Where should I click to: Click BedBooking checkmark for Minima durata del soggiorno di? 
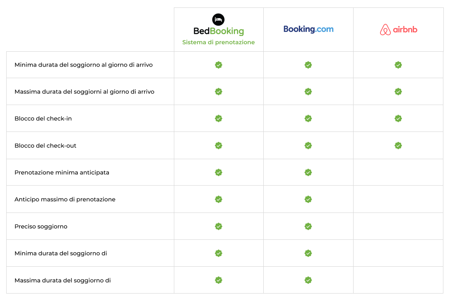(219, 253)
